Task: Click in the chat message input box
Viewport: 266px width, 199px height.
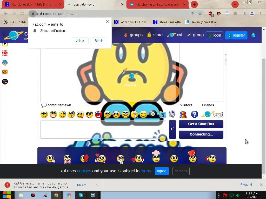Action: click(x=103, y=130)
